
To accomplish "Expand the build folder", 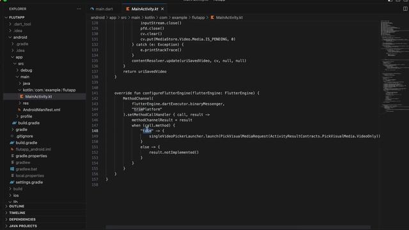I will [x=10, y=189].
